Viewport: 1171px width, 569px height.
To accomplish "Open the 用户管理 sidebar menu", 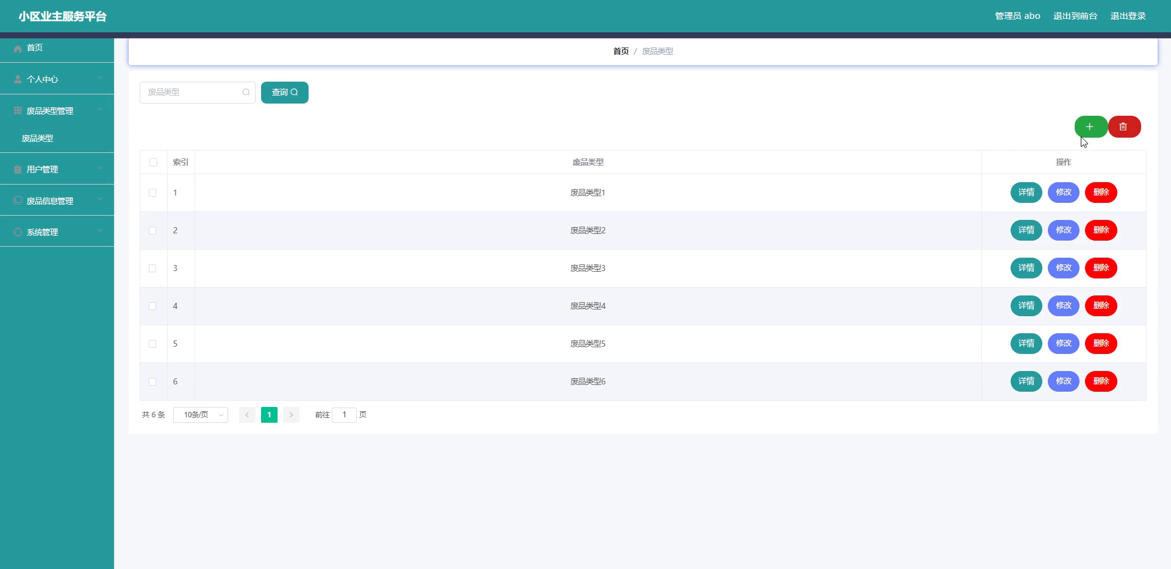I will tap(57, 169).
